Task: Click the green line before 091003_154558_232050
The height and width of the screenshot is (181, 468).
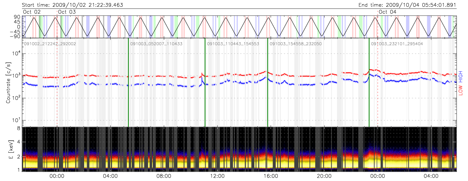Action: pos(268,83)
